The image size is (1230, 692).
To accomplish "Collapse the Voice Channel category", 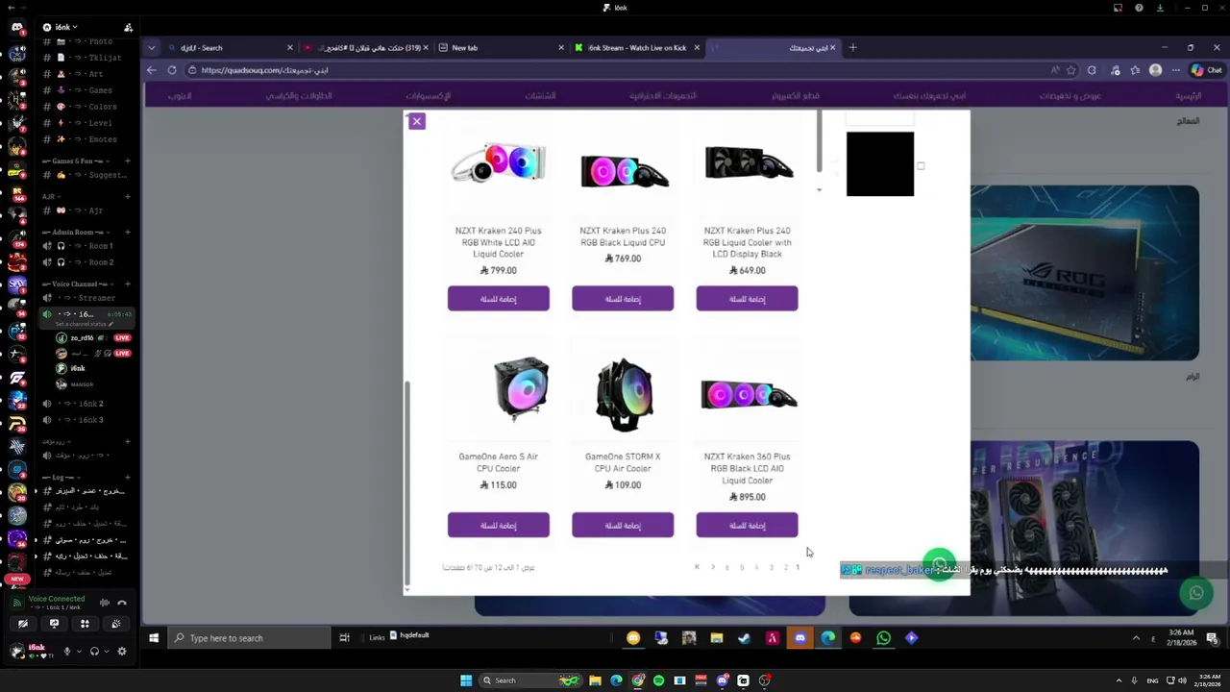I will click(x=79, y=284).
